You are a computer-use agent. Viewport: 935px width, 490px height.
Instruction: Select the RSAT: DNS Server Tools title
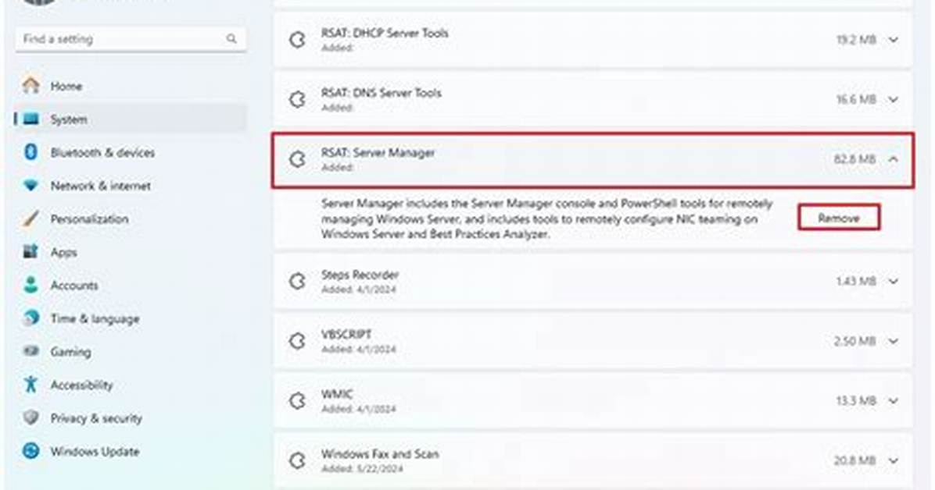381,93
